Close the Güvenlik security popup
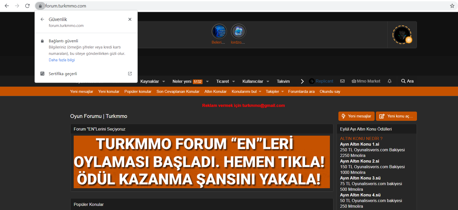This screenshot has width=458, height=210. click(x=130, y=19)
